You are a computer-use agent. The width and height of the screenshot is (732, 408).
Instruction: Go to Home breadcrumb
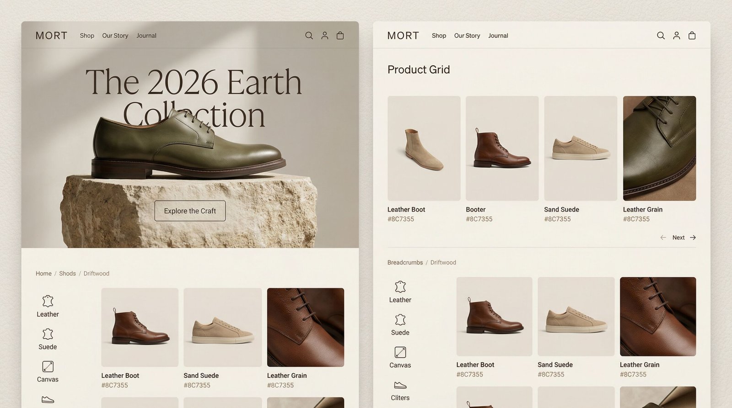click(43, 274)
